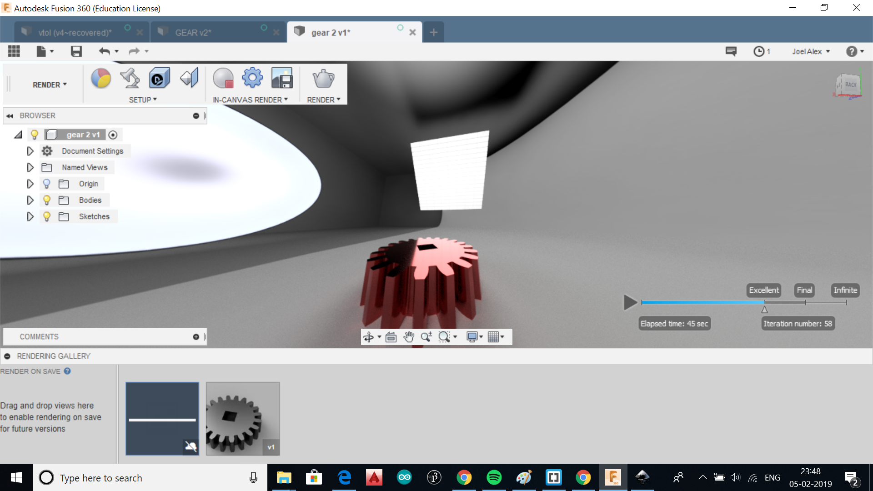Hide the Sketches folder via lightbulb
873x491 pixels.
pyautogui.click(x=46, y=216)
